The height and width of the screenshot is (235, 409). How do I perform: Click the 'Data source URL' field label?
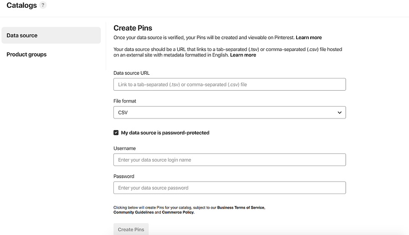click(x=132, y=73)
